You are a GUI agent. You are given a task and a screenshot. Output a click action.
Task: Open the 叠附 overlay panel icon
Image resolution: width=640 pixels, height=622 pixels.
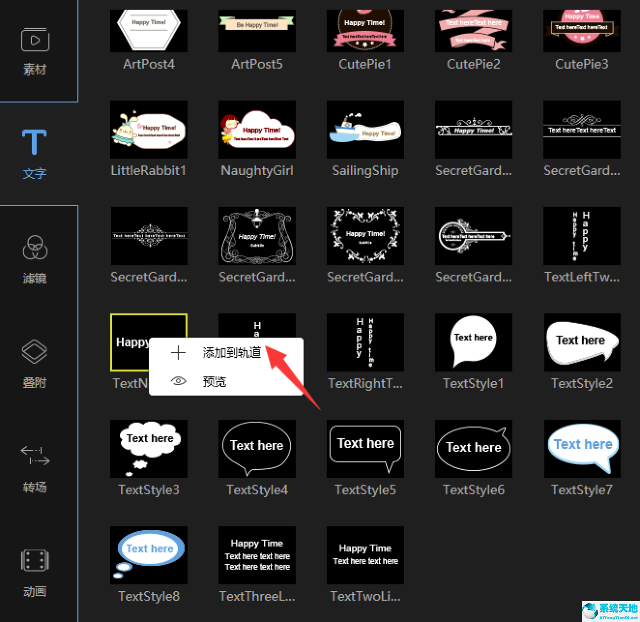[x=34, y=352]
